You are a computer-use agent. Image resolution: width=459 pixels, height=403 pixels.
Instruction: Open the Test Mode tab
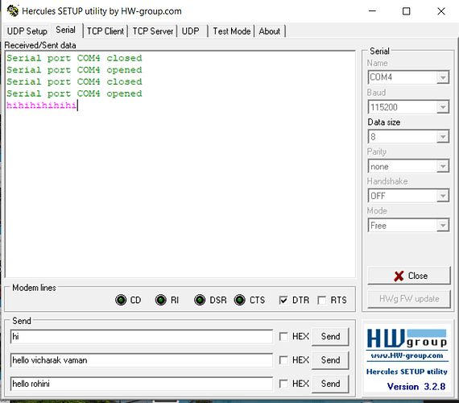tap(232, 31)
